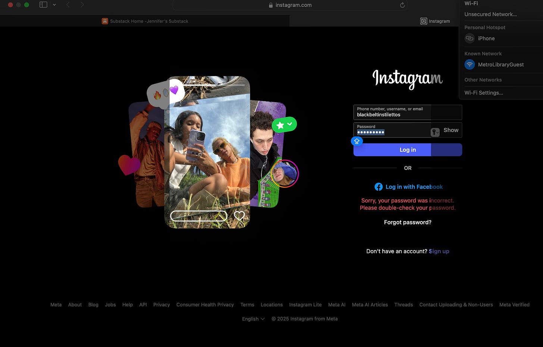Screen dimensions: 543x347
Task: Open the Jobs footer link
Action: pos(110,305)
